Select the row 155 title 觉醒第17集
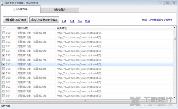Viewport: 178px width, 109px height. 24,55
